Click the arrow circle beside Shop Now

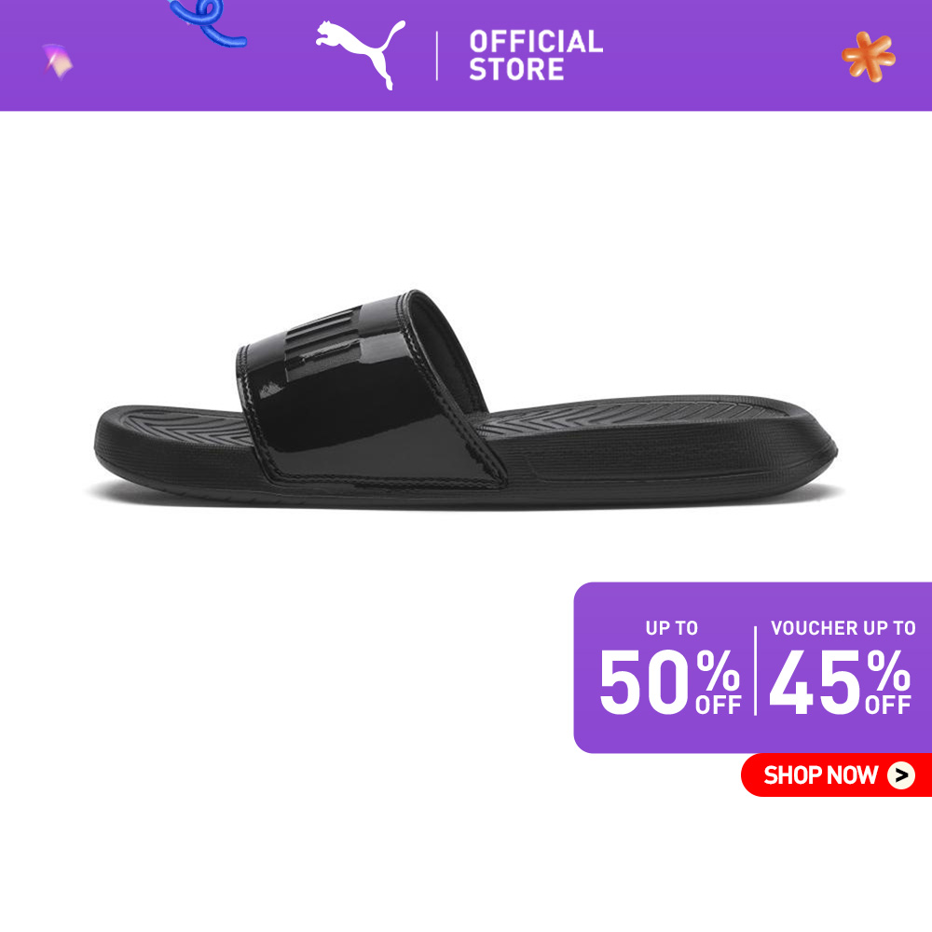901,775
